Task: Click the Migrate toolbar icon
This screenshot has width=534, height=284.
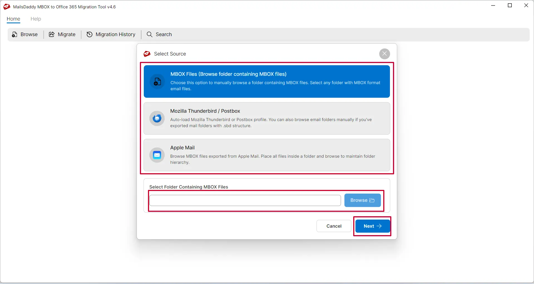Action: [52, 34]
